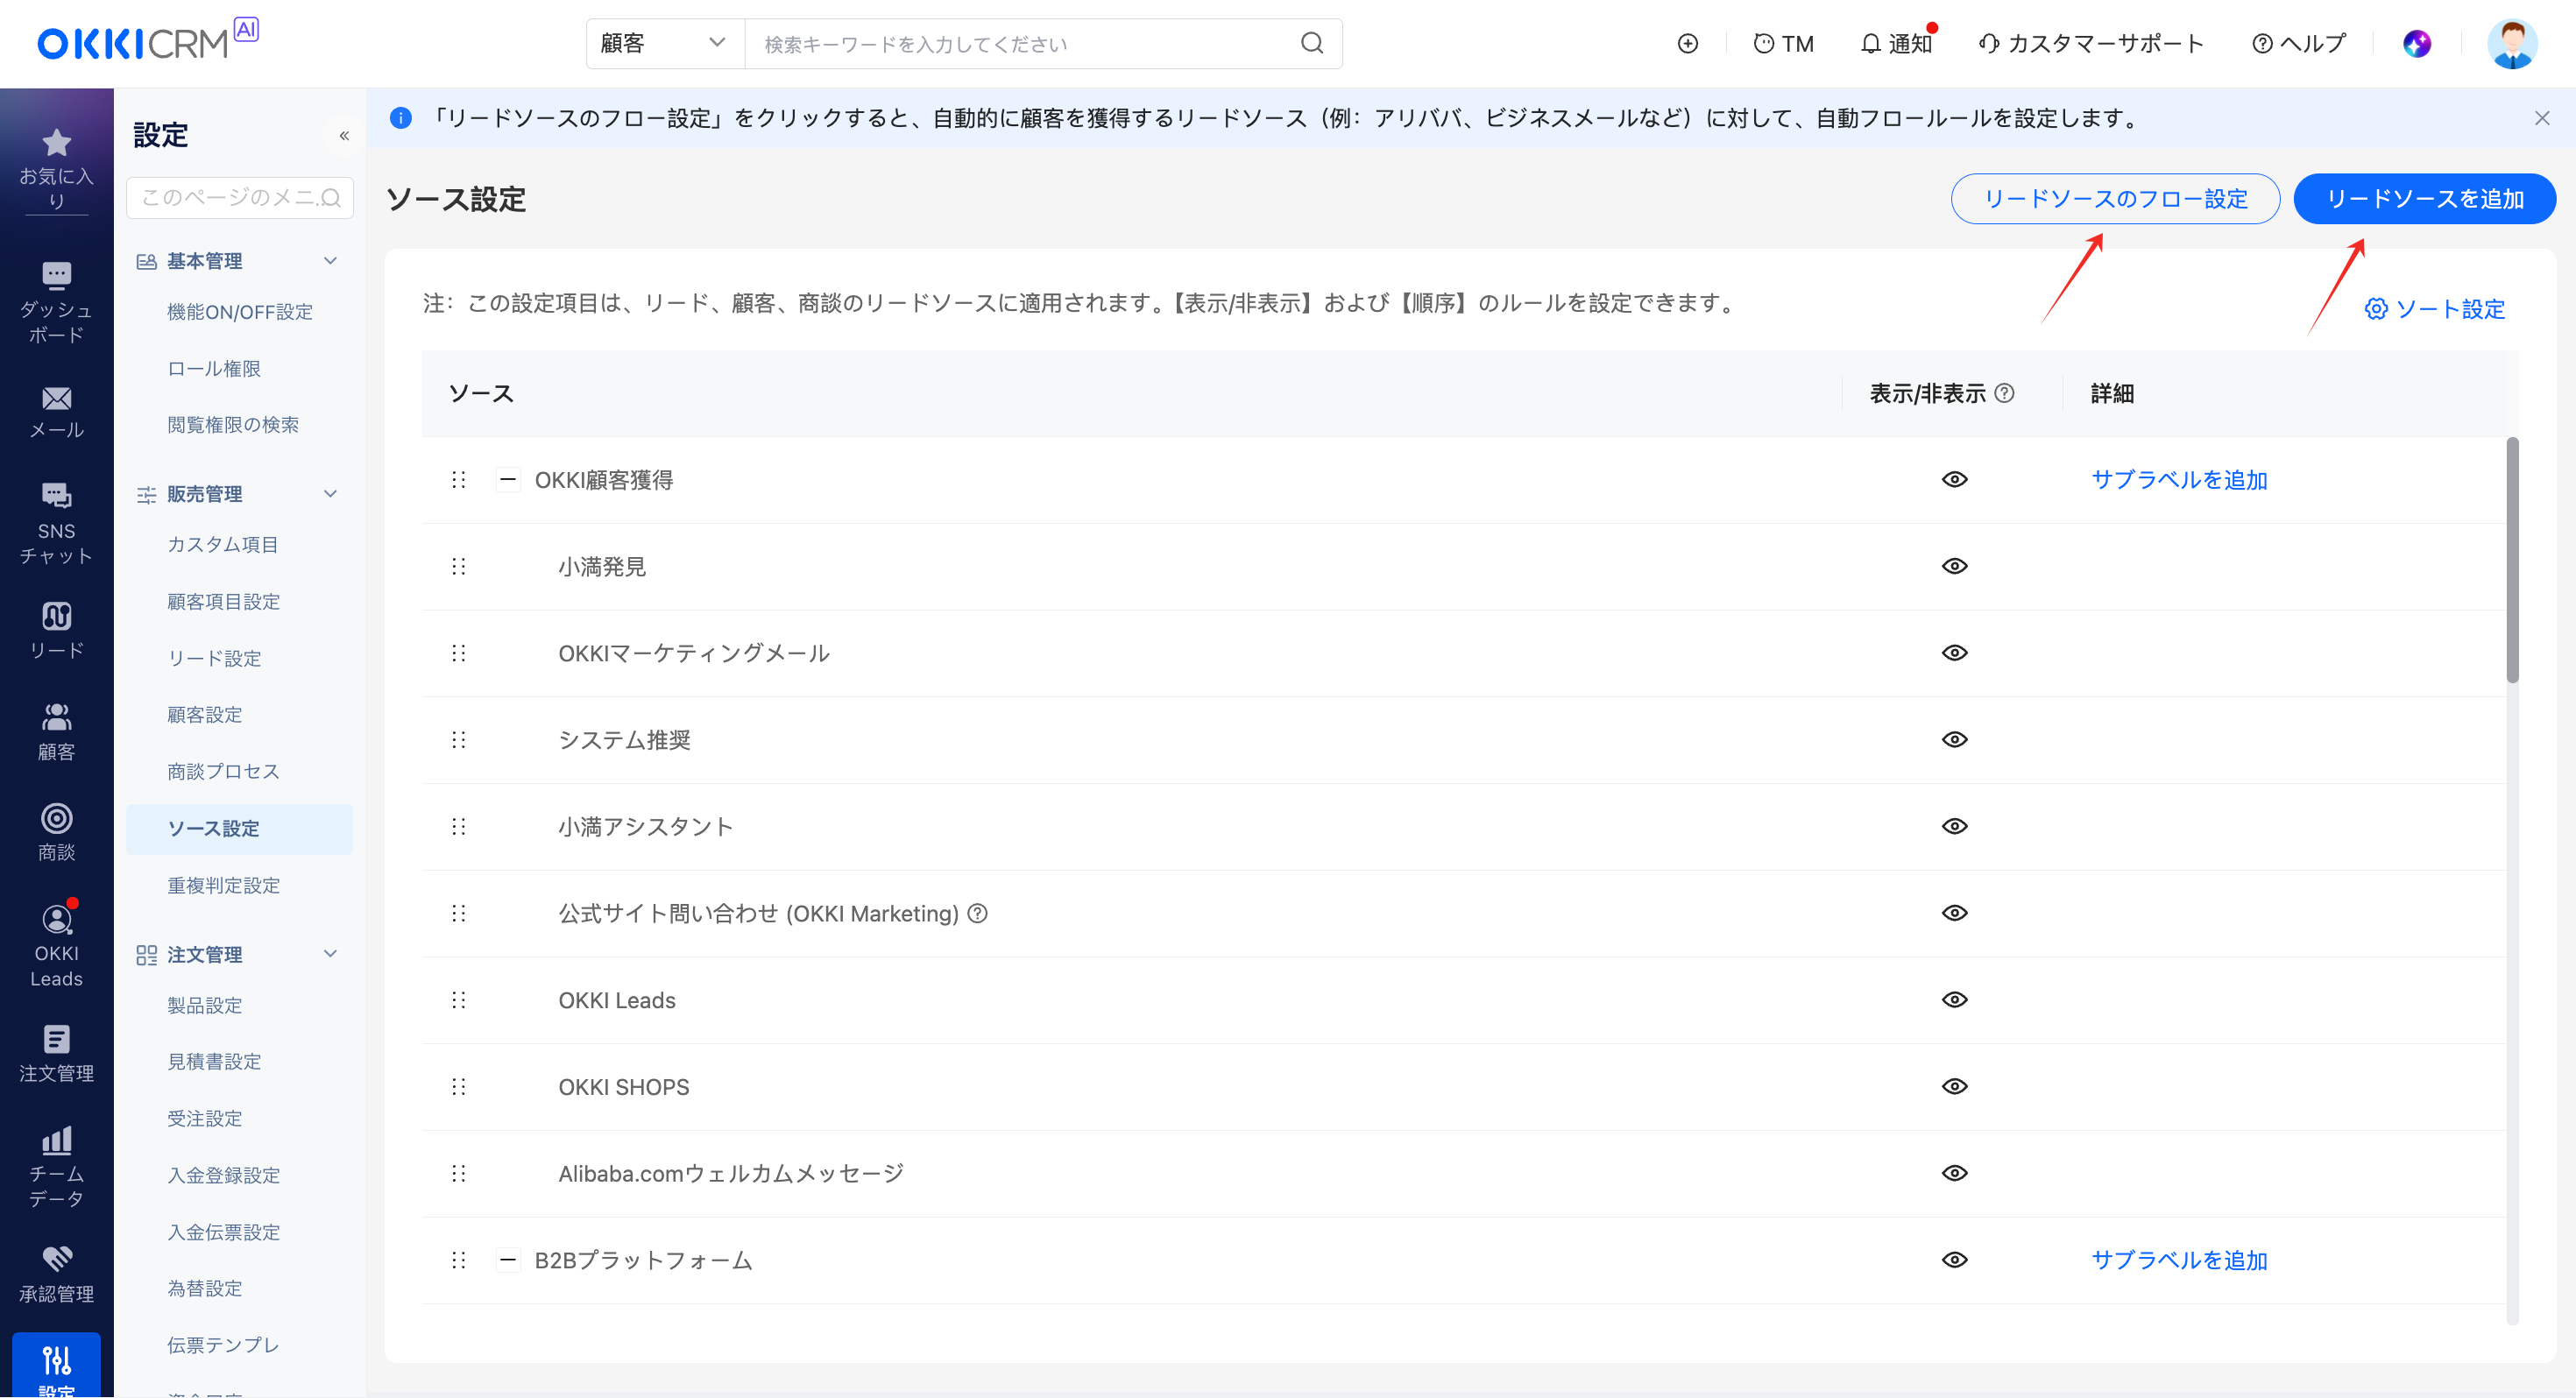Toggle visibility eye for 小満発見
The width and height of the screenshot is (2576, 1398).
click(x=1954, y=566)
